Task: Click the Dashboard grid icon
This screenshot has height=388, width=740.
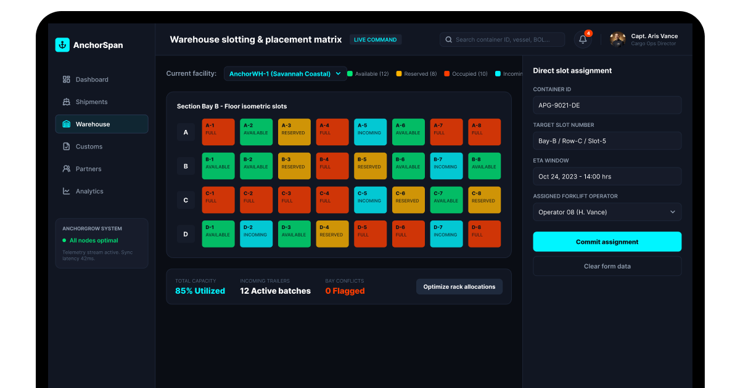Action: click(x=67, y=79)
